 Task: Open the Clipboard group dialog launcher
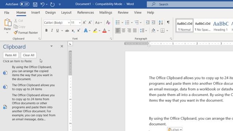(39, 39)
